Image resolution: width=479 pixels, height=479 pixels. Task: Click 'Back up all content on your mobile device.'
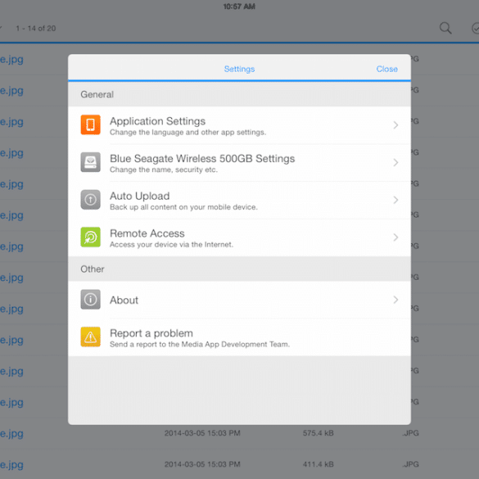point(183,207)
